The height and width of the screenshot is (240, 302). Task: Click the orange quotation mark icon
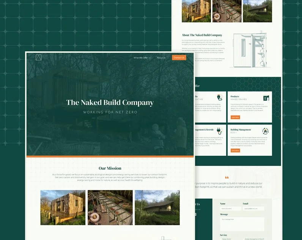pyautogui.click(x=227, y=177)
